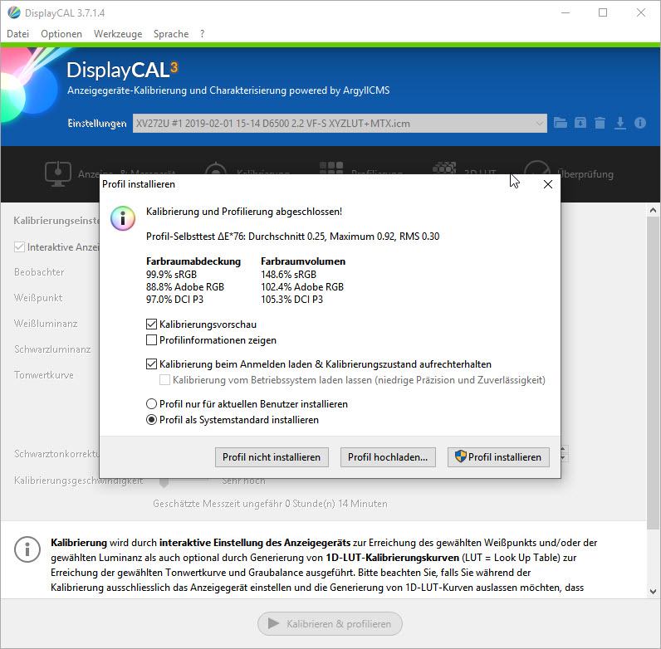Click scrollbar down arrow below help text
Image resolution: width=661 pixels, height=649 pixels.
click(x=653, y=591)
